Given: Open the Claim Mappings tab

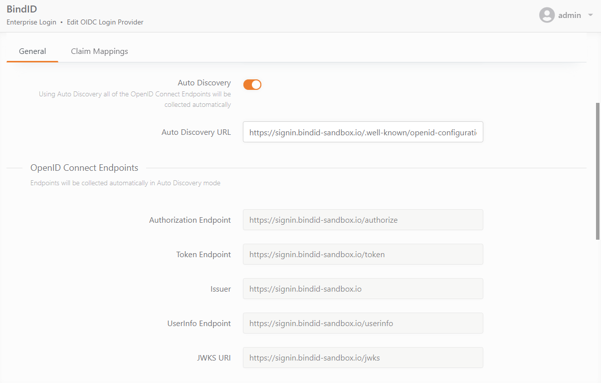Looking at the screenshot, I should [x=99, y=51].
